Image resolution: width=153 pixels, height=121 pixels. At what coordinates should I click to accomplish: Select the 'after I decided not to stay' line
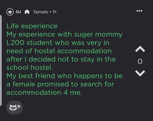[x=61, y=59]
